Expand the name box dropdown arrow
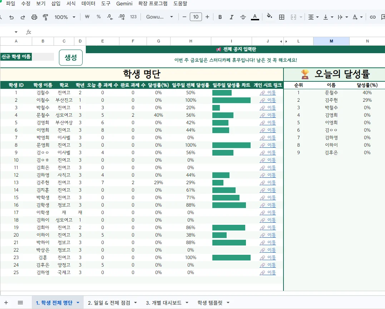Image resolution: width=385 pixels, height=309 pixels. coord(16,32)
